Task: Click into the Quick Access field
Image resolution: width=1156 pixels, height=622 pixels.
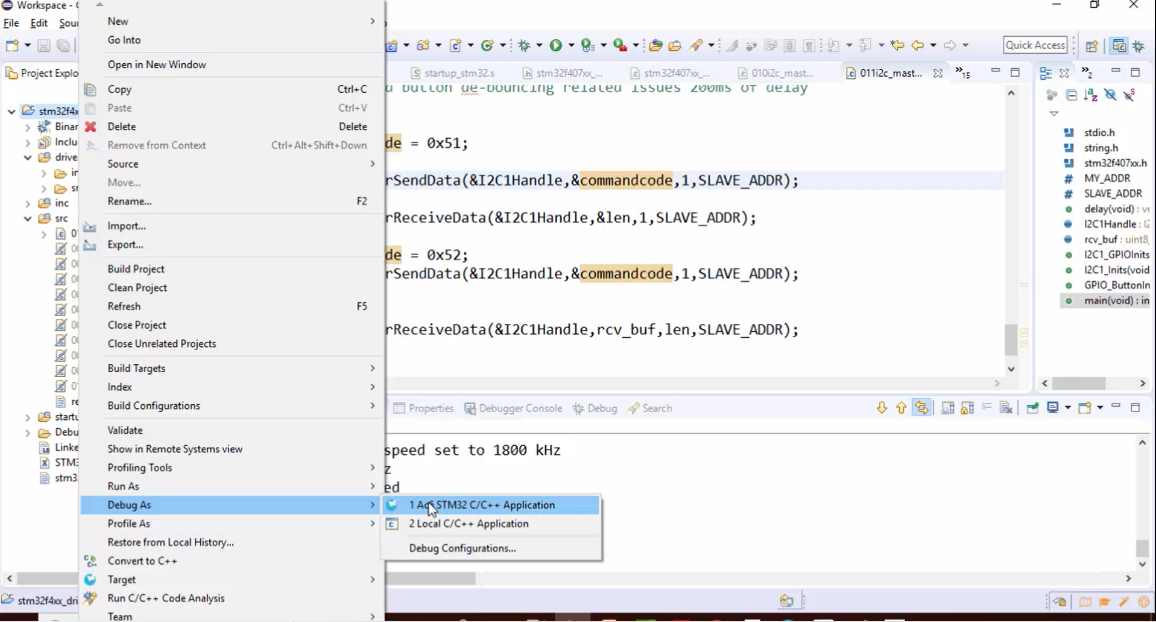Action: (1035, 45)
